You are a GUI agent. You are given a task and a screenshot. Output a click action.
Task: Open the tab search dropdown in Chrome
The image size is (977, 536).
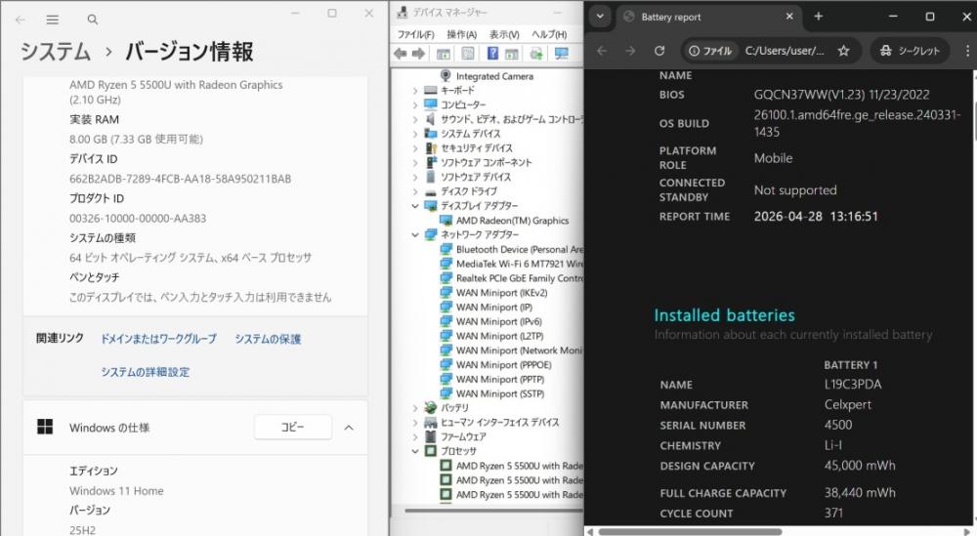600,17
